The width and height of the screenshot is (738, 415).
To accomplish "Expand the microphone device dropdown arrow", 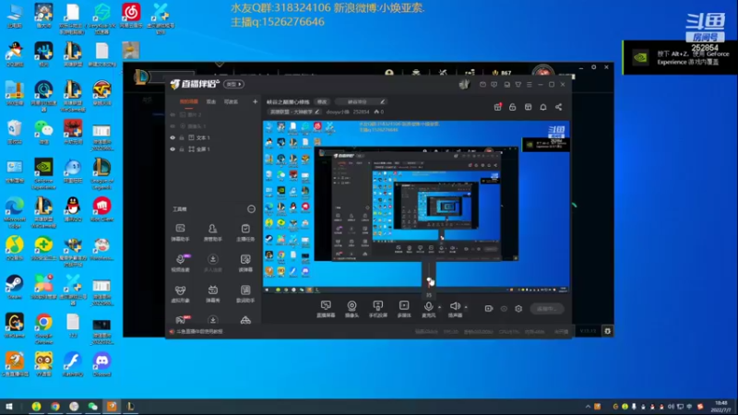I will pyautogui.click(x=440, y=307).
